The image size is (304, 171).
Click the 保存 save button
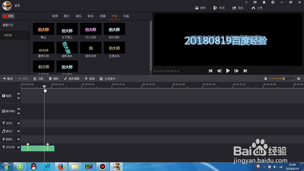pyautogui.click(x=200, y=8)
